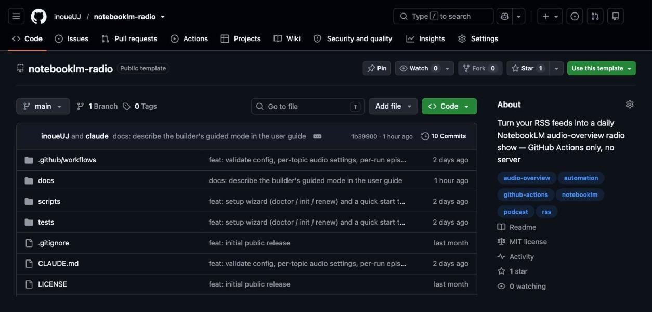652x312 pixels.
Task: Switch to the Pull requests tab
Action: (x=129, y=38)
